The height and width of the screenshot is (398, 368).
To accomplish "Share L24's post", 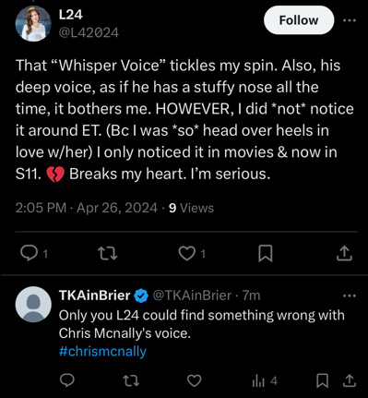I will 344,253.
